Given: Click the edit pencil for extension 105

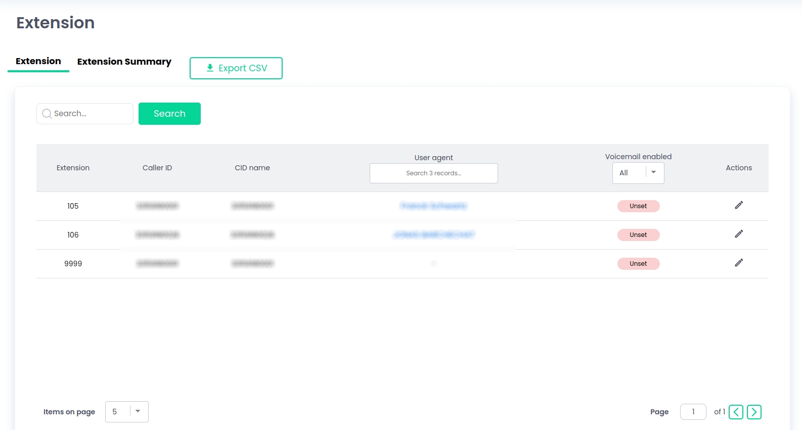Looking at the screenshot, I should click(x=739, y=205).
